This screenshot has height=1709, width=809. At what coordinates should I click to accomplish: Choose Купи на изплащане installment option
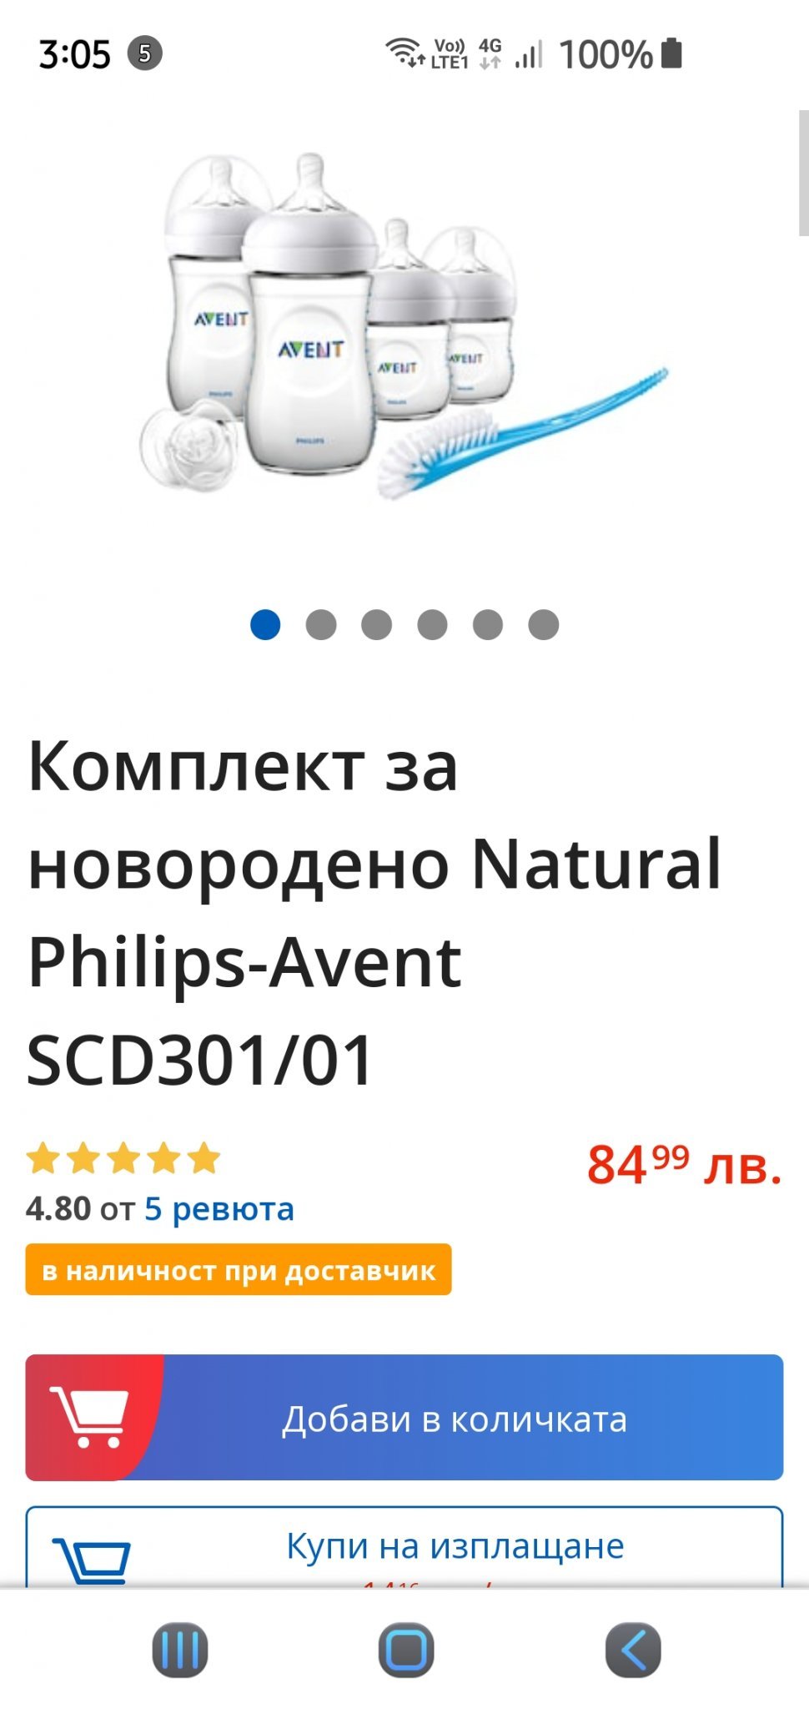click(404, 1547)
